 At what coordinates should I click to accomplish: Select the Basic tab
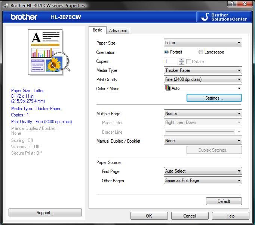98,30
